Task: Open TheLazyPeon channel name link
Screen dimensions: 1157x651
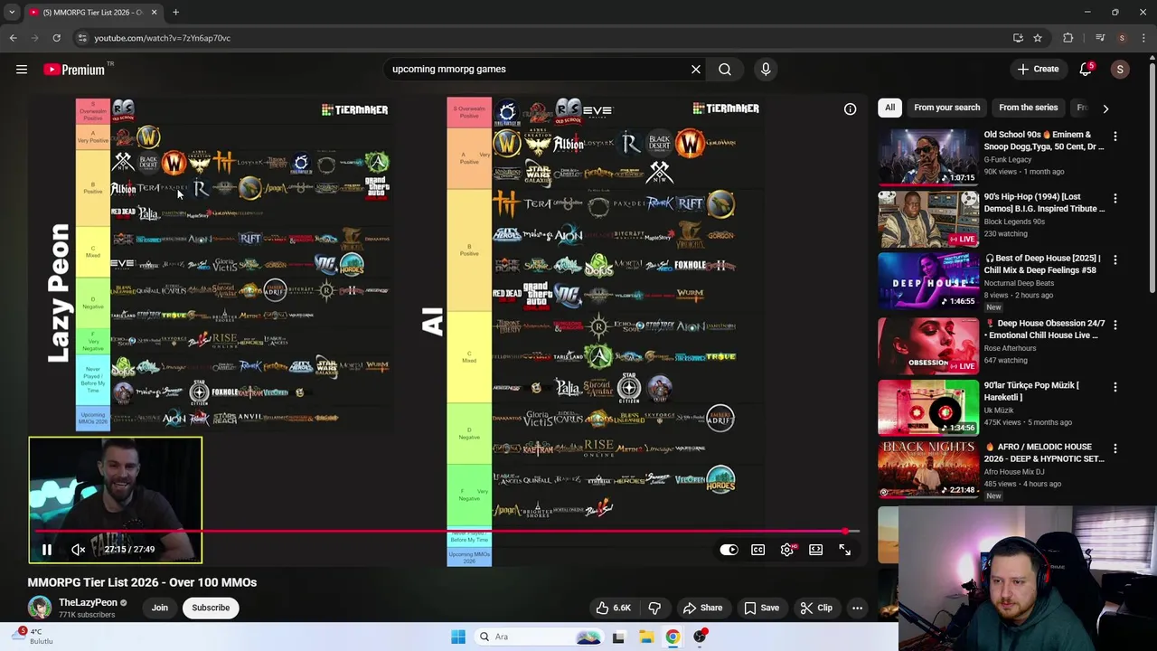Action: tap(88, 602)
